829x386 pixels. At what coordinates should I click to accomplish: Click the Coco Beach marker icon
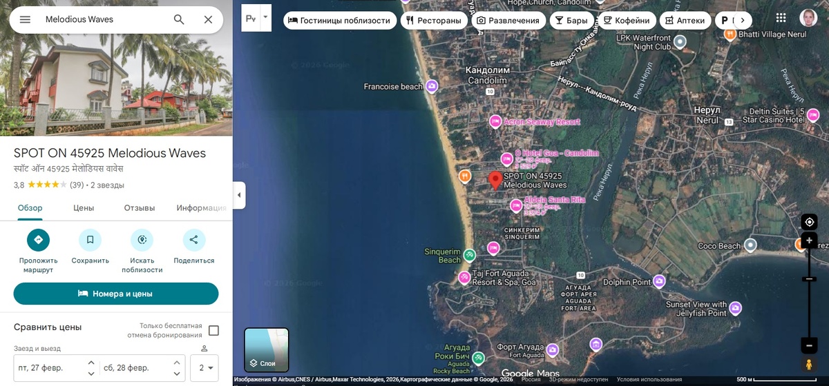point(750,245)
